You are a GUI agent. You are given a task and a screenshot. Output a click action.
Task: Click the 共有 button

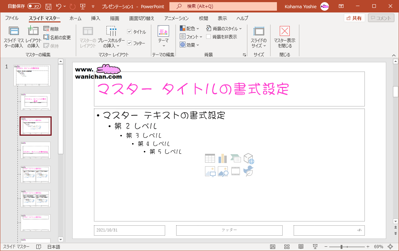354,18
